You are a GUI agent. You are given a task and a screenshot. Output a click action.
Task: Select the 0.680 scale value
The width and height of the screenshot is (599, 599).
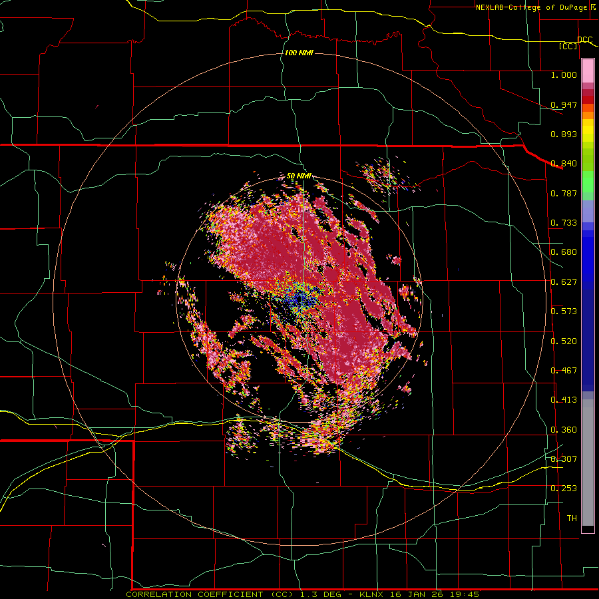coord(564,252)
